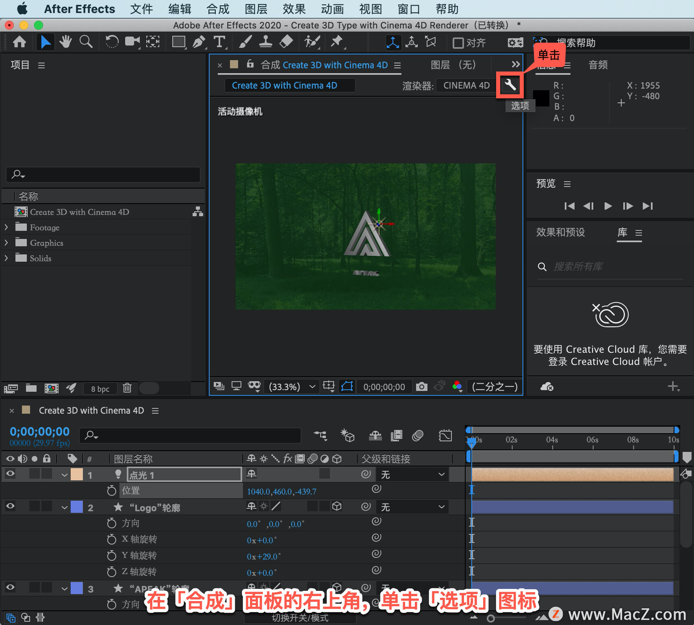Open the 文件 menu

point(141,9)
